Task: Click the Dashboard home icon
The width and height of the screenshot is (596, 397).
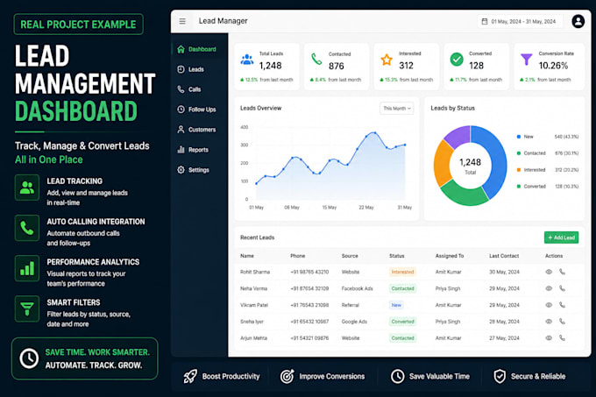Action: pyautogui.click(x=181, y=49)
